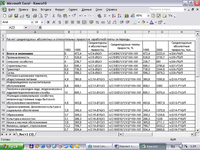
Task: Click the Save icon in the toolbar
Action: coord(16,16)
